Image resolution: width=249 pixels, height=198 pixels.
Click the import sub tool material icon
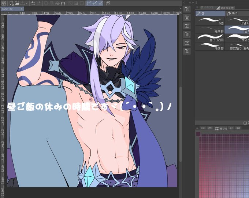point(245,123)
